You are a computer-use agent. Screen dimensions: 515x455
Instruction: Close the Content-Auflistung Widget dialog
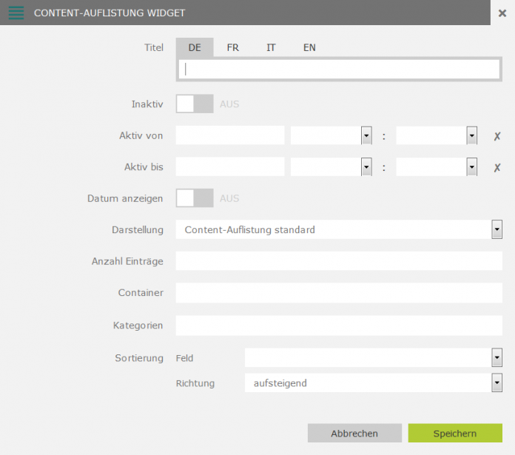[502, 13]
